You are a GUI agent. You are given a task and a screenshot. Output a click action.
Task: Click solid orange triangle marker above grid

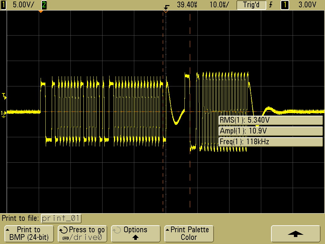click(x=40, y=12)
